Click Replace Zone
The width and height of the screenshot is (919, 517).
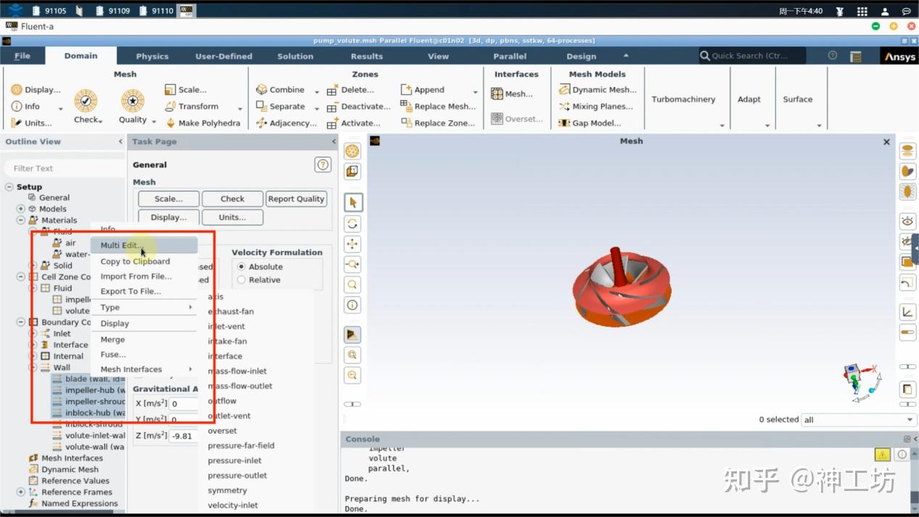tap(437, 123)
